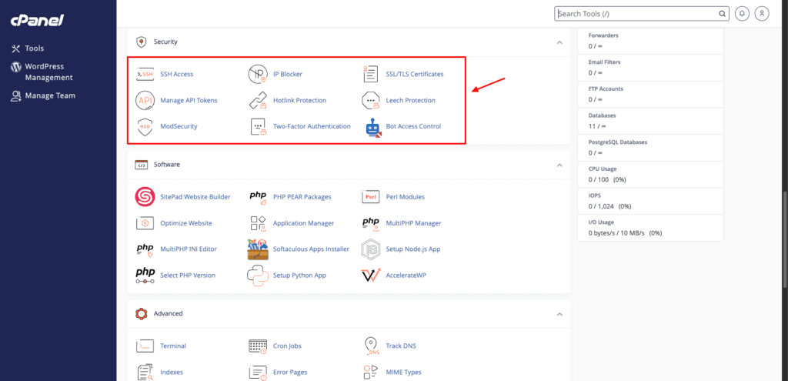This screenshot has height=381, width=788.
Task: Click the SitePad Website Builder icon
Action: click(145, 196)
